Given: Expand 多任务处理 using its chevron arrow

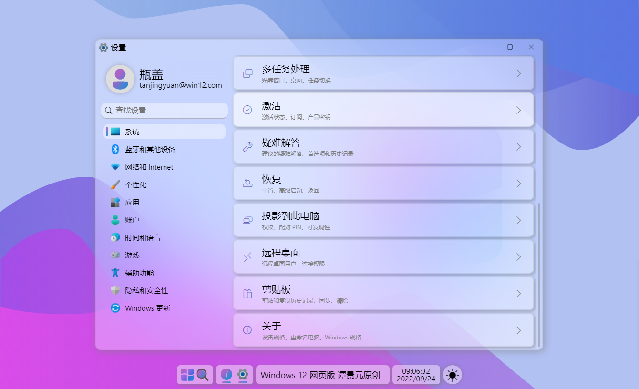Looking at the screenshot, I should tap(518, 73).
